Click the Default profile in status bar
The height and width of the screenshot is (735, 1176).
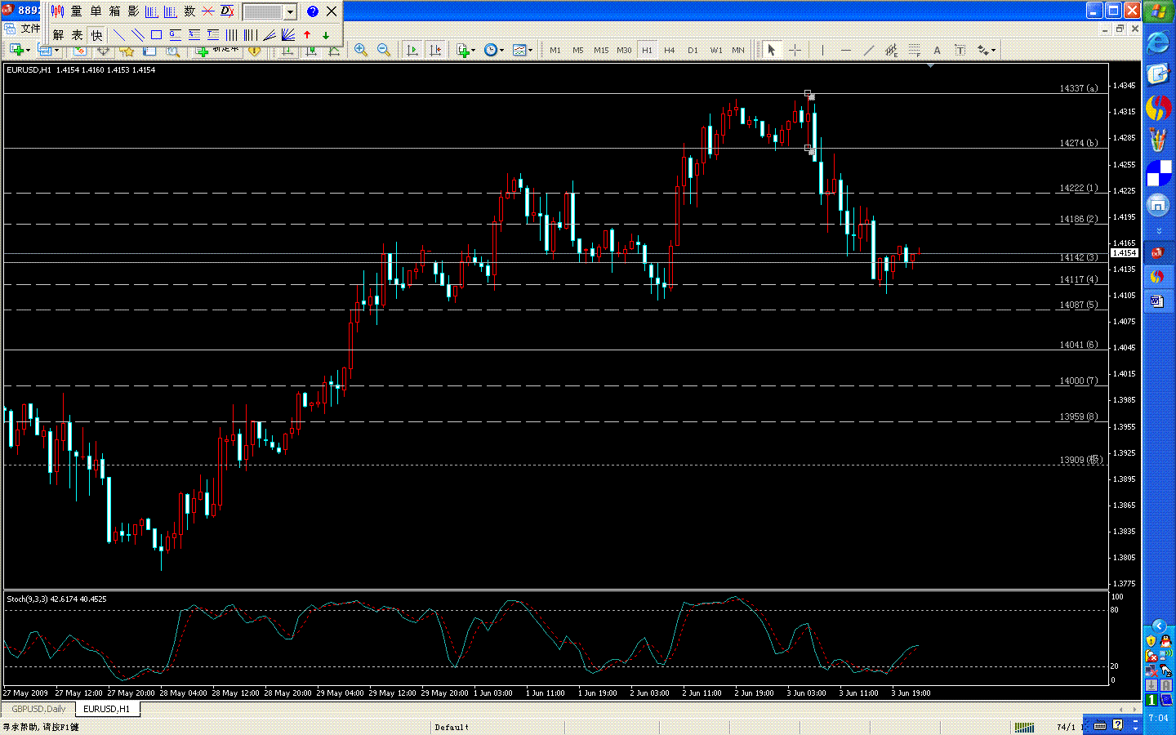(x=452, y=727)
